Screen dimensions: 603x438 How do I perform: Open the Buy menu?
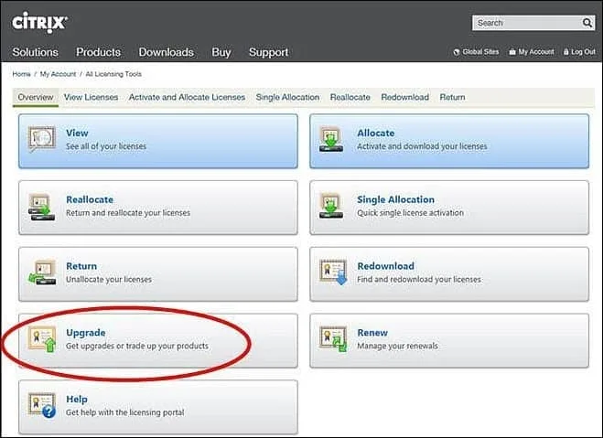(221, 52)
